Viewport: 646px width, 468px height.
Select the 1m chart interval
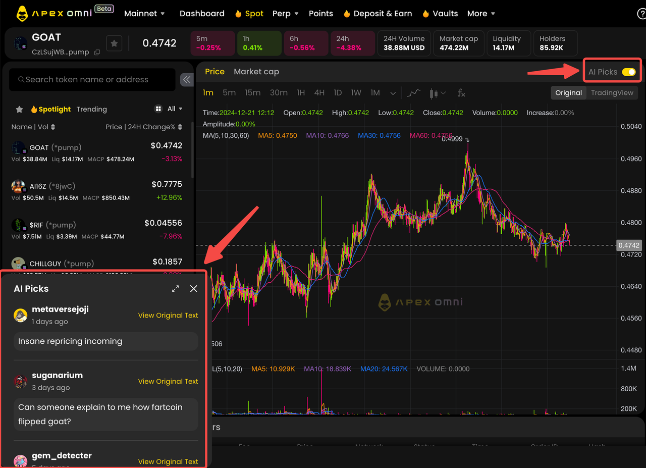pyautogui.click(x=208, y=93)
